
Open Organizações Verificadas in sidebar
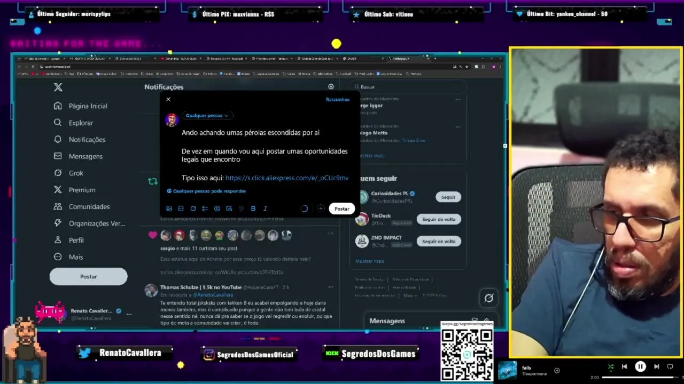coord(89,223)
